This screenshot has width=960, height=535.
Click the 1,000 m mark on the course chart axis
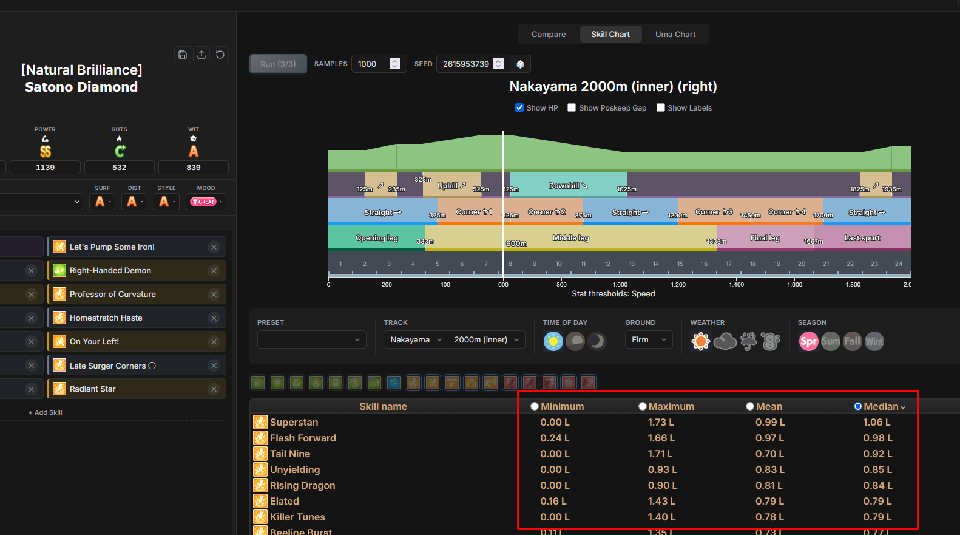pyautogui.click(x=620, y=284)
